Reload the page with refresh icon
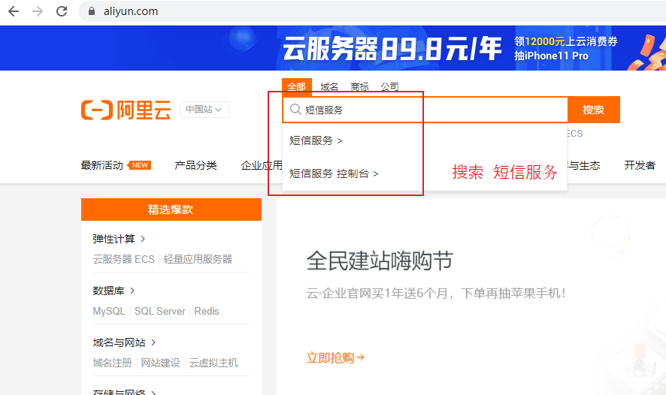This screenshot has height=395, width=666. point(62,11)
